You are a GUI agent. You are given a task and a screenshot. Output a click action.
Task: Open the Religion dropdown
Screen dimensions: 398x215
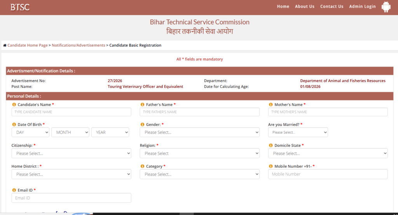(199, 153)
